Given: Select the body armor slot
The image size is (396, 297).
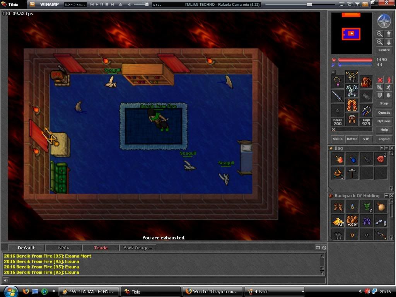Looking at the screenshot, I should tap(352, 91).
